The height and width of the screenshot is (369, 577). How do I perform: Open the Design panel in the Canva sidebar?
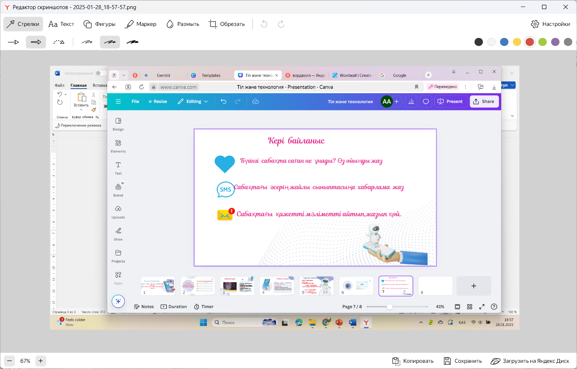point(118,124)
